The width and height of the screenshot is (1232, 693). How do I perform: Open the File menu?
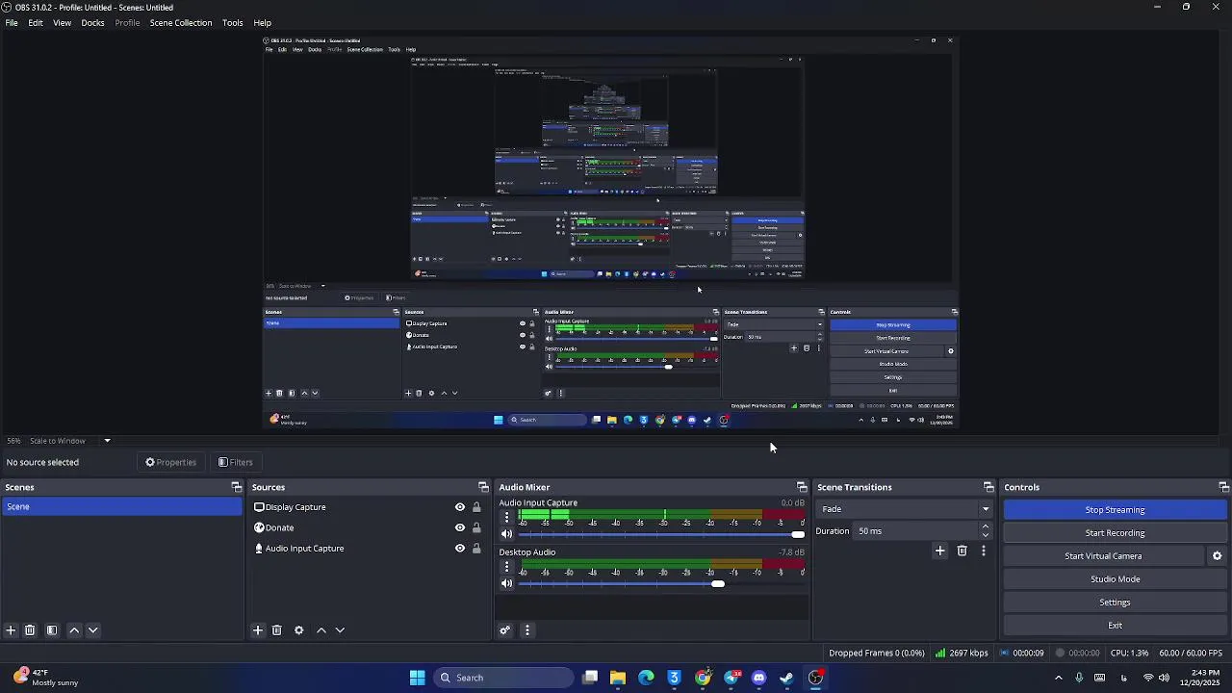12,22
